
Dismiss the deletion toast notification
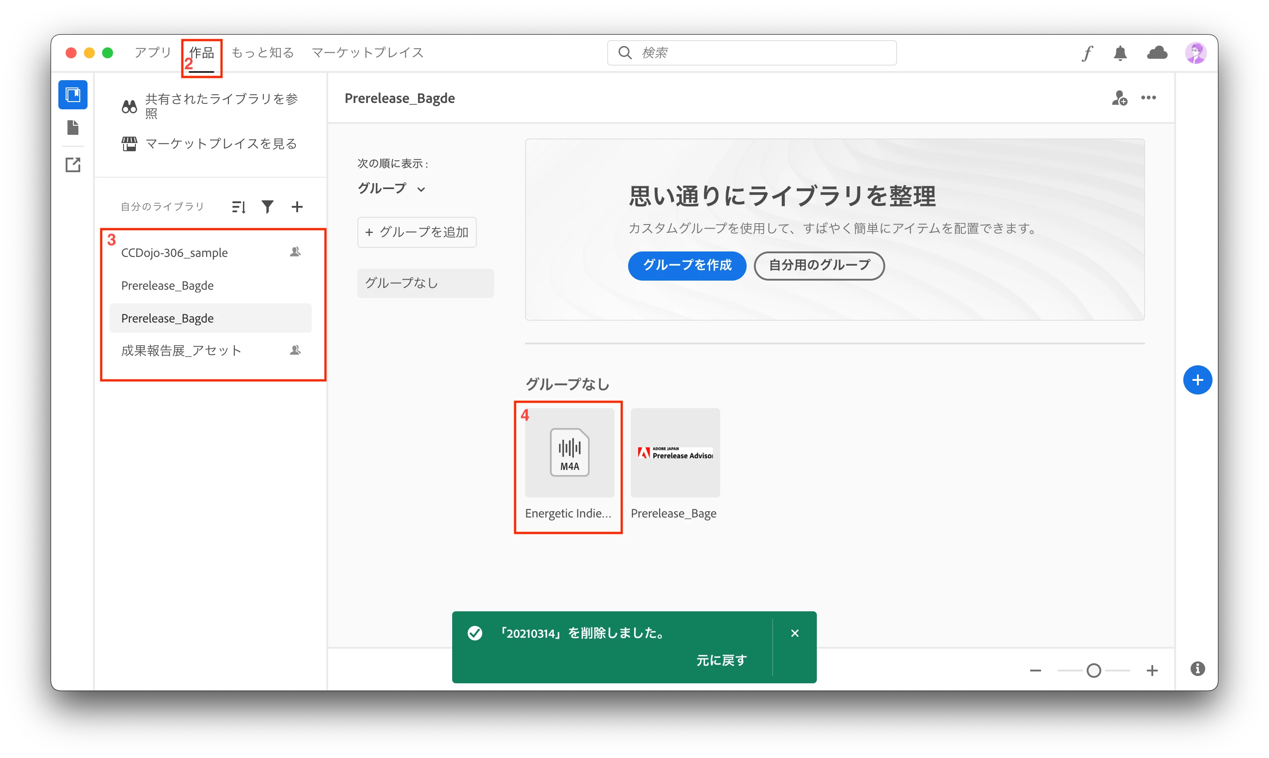[x=794, y=633]
